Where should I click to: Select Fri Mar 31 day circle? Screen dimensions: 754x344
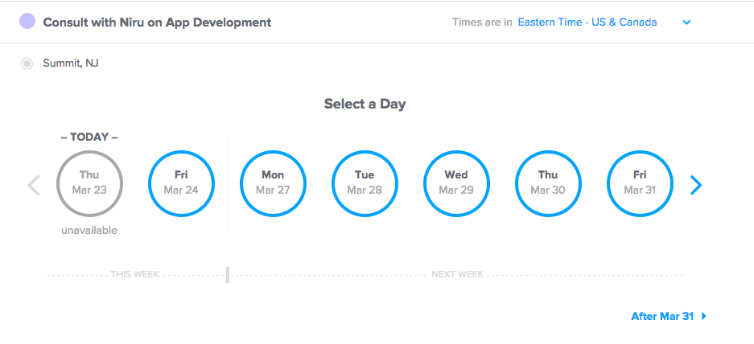[x=640, y=183]
